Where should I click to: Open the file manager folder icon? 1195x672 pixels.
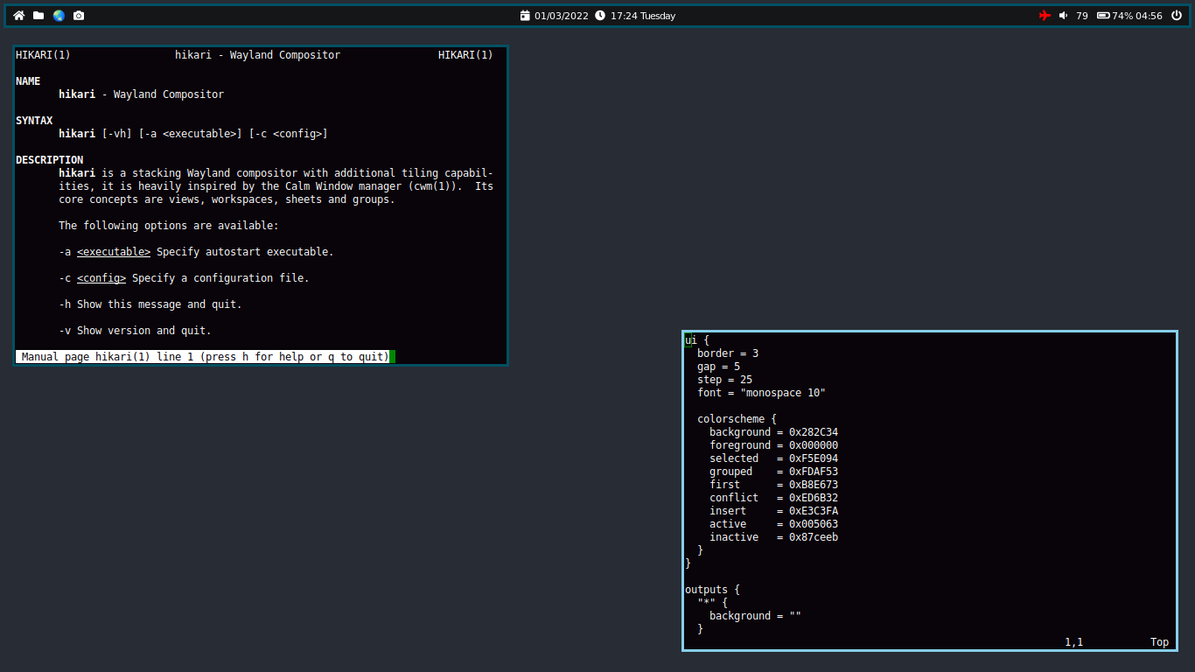(x=38, y=16)
